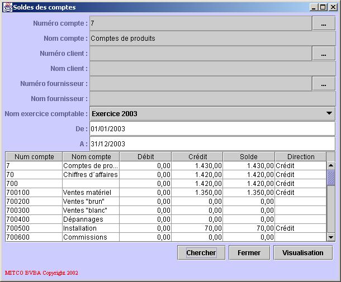The height and width of the screenshot is (282, 341).
Task: Click the table vertical scrollbar thumb
Action: [x=331, y=178]
